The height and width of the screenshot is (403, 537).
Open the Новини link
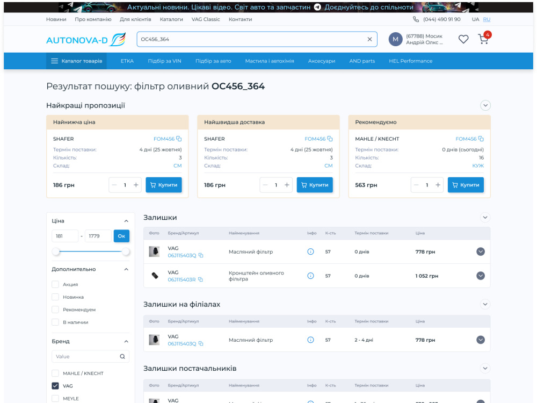[56, 19]
